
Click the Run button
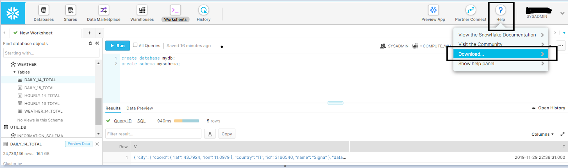pyautogui.click(x=118, y=45)
